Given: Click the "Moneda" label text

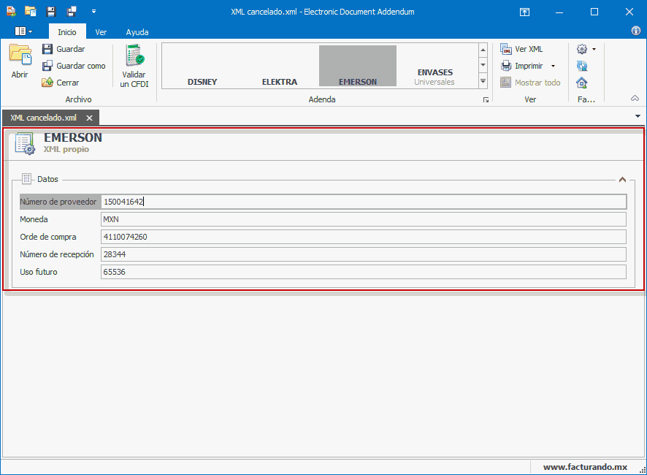Looking at the screenshot, I should 34,219.
